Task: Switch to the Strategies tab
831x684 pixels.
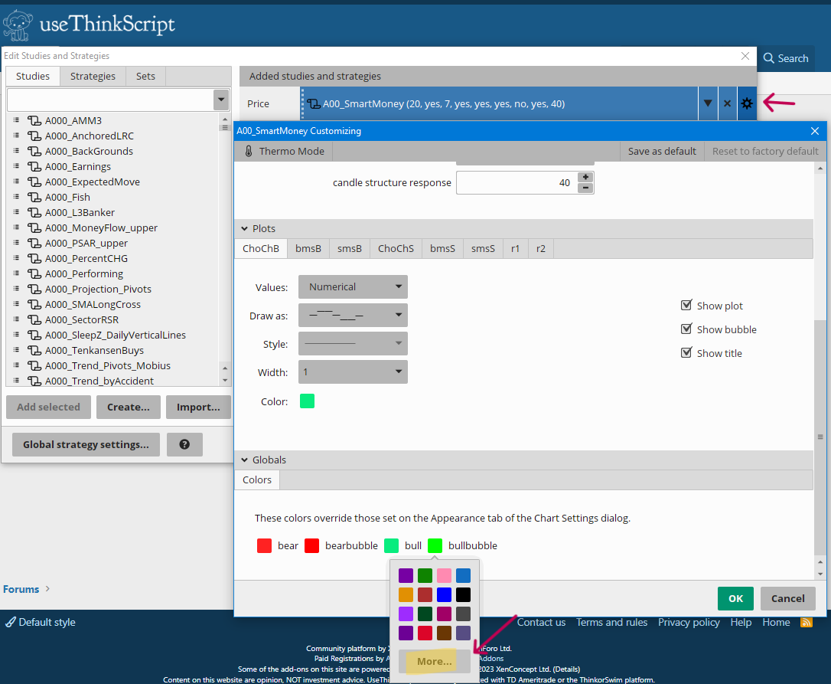Action: click(x=93, y=77)
